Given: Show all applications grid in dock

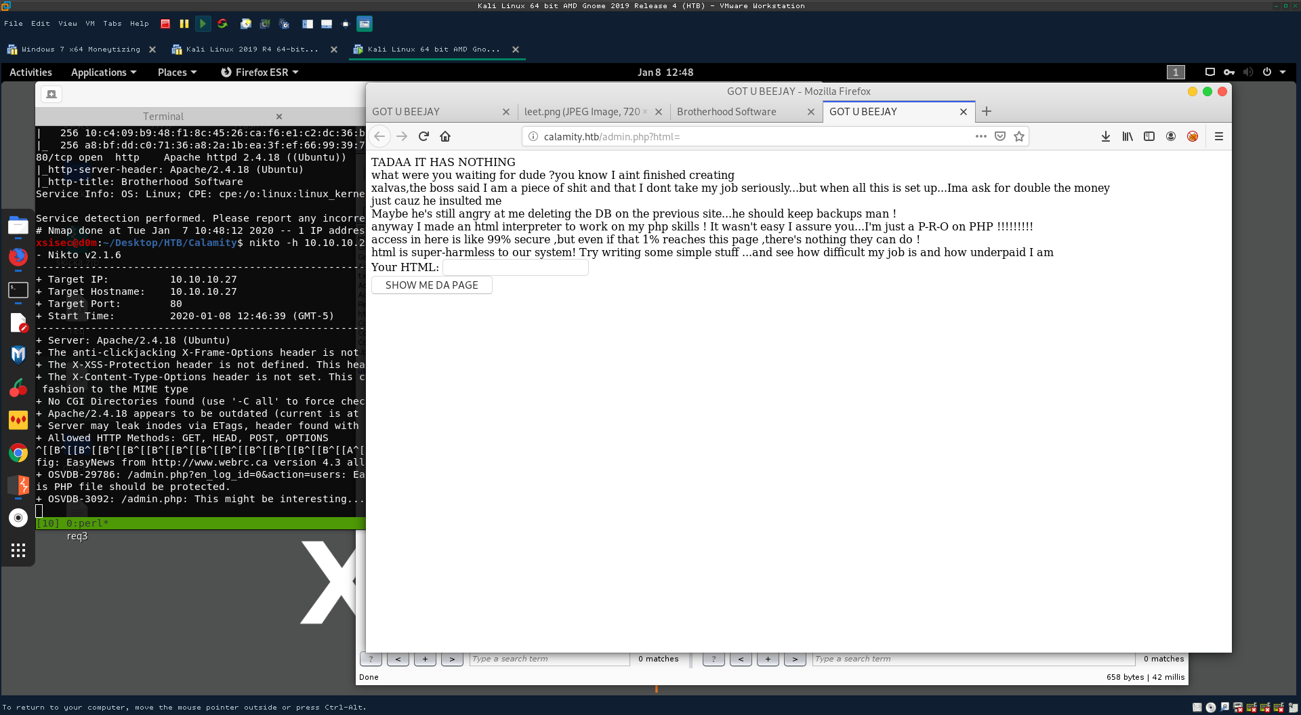Looking at the screenshot, I should (18, 550).
